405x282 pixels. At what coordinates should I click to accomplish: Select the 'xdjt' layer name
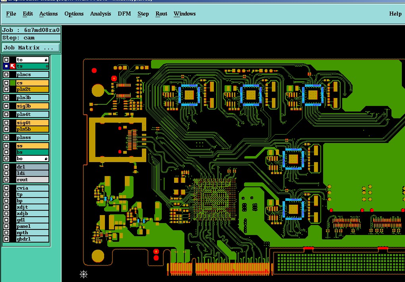pos(32,207)
